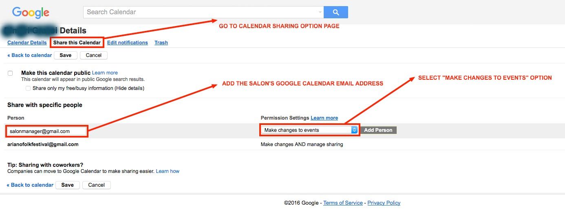Open the Calendar Details tab
The width and height of the screenshot is (565, 214).
(27, 43)
